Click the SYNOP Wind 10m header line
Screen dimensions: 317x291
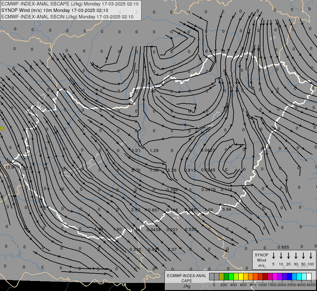55,10
